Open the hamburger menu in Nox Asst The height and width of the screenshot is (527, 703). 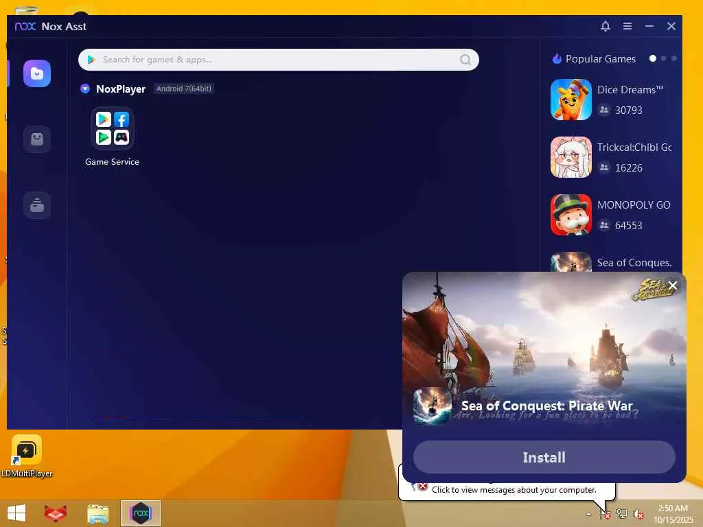(x=627, y=26)
